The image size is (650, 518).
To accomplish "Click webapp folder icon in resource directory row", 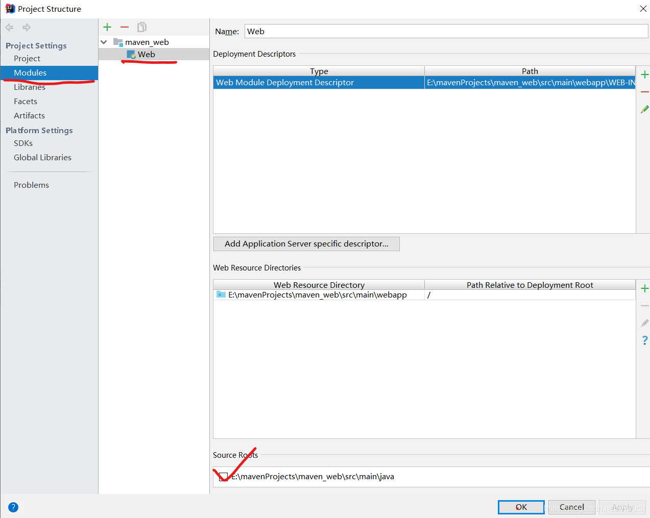I will tap(221, 294).
